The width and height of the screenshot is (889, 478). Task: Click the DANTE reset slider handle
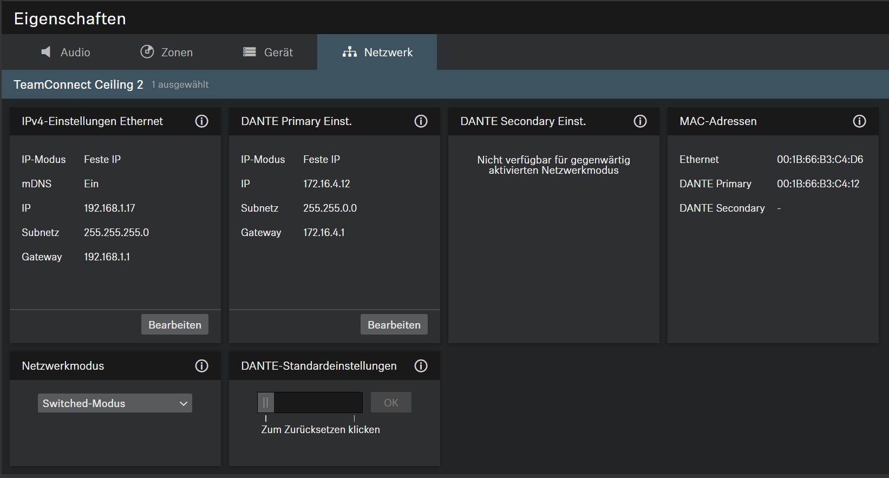(x=266, y=403)
